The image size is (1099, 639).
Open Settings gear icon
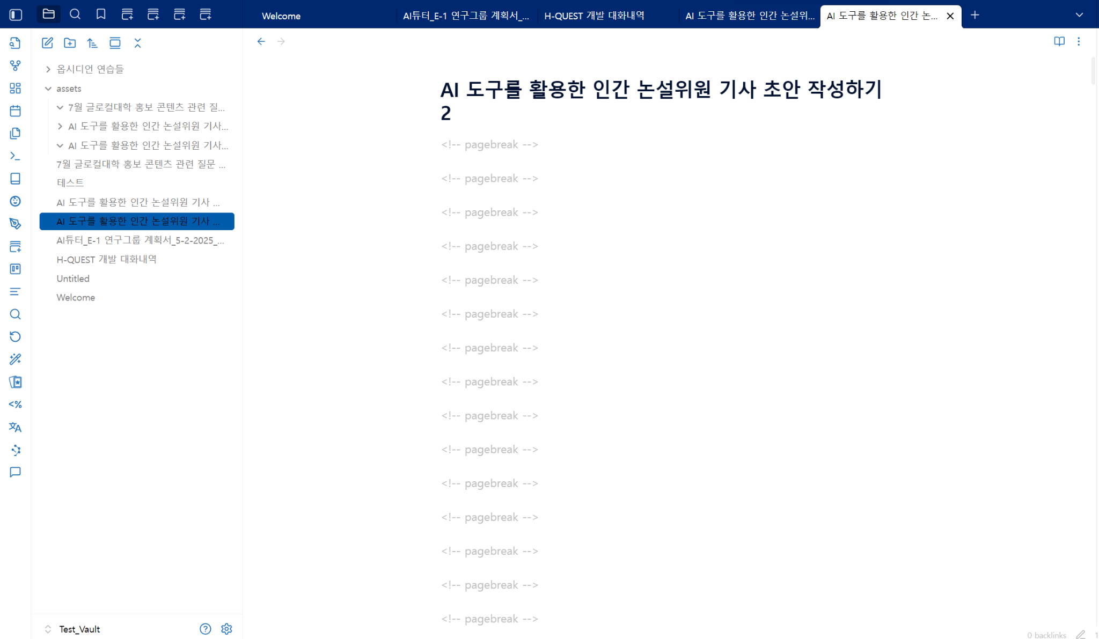[x=226, y=629]
